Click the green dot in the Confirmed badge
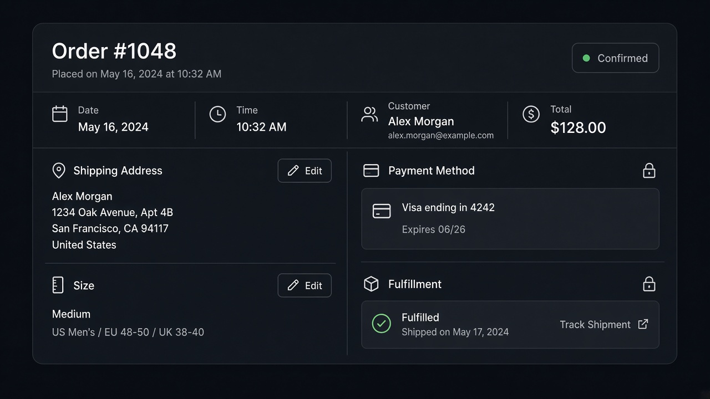The width and height of the screenshot is (710, 399). pyautogui.click(x=586, y=58)
